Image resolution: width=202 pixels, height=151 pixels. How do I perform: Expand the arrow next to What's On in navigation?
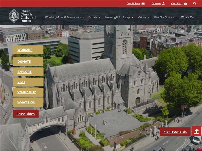coord(196,17)
